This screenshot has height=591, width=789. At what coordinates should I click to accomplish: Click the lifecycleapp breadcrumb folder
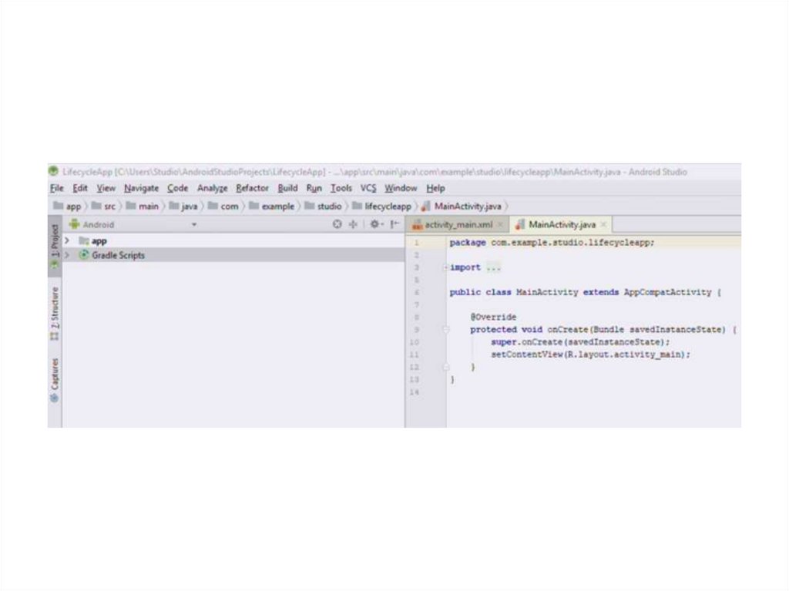click(382, 207)
